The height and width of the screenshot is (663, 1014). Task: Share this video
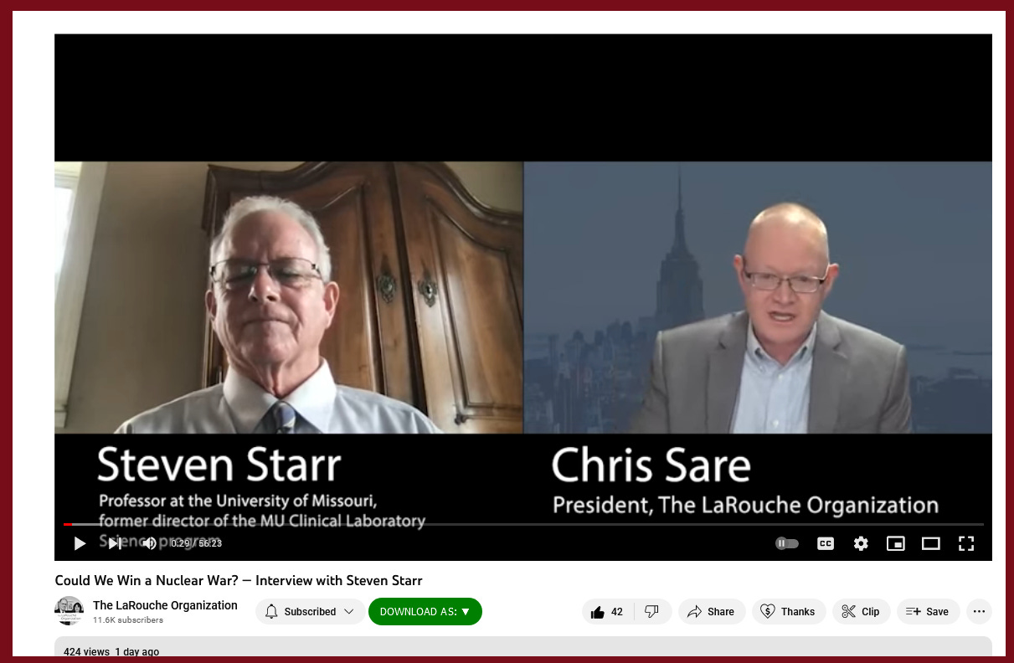tap(711, 612)
